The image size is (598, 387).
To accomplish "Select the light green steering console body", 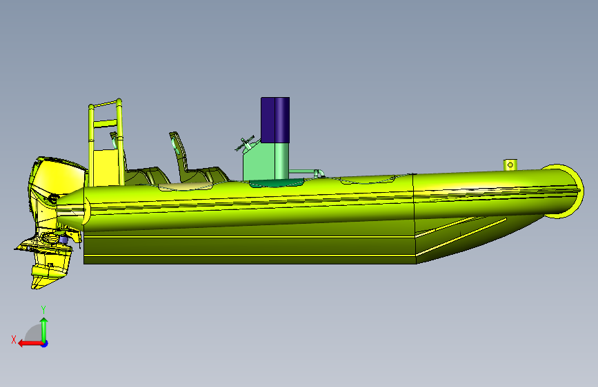I will pos(266,161).
